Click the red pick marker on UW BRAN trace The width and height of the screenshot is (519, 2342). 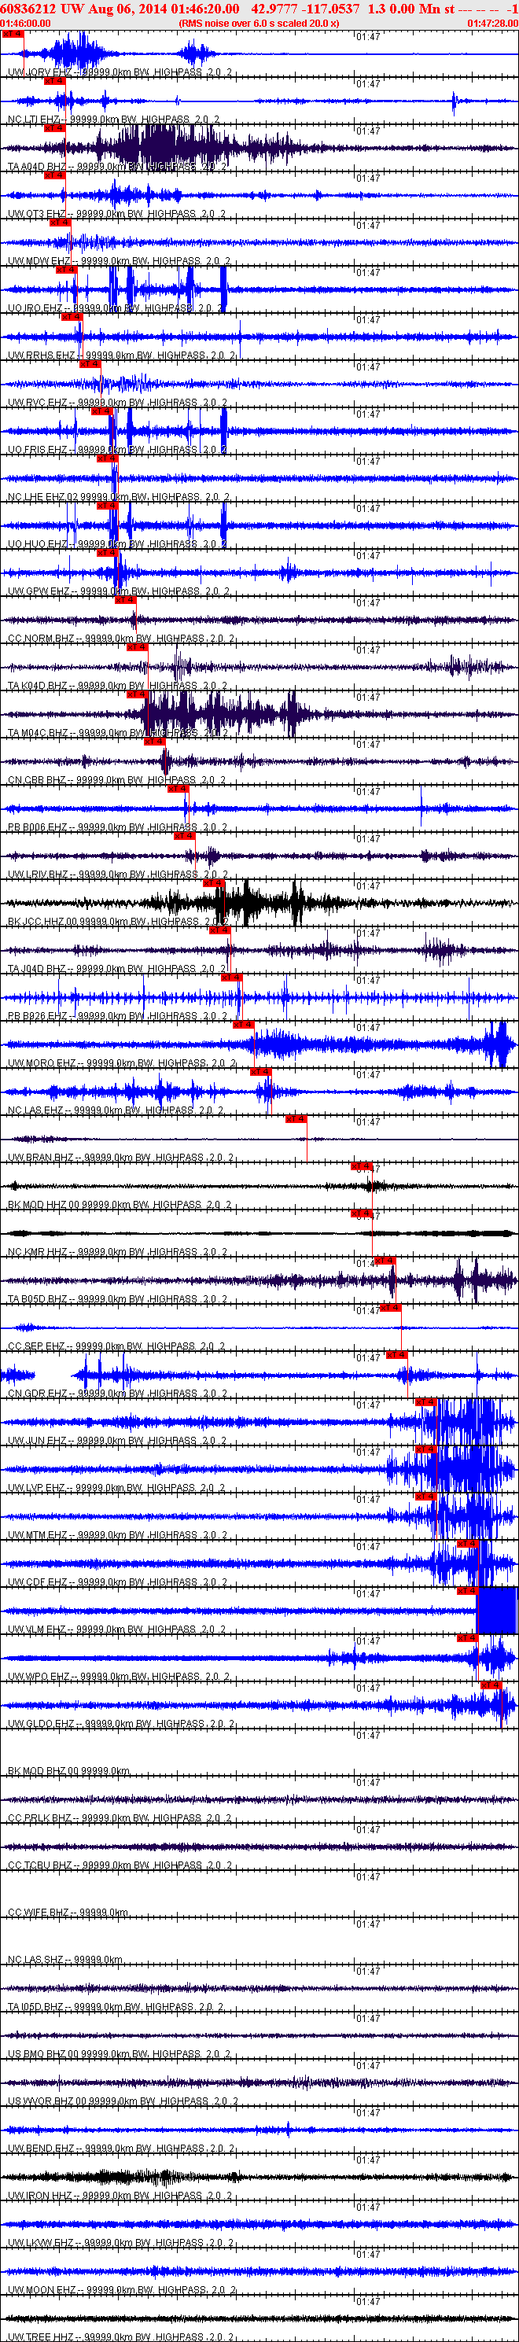[x=296, y=1119]
